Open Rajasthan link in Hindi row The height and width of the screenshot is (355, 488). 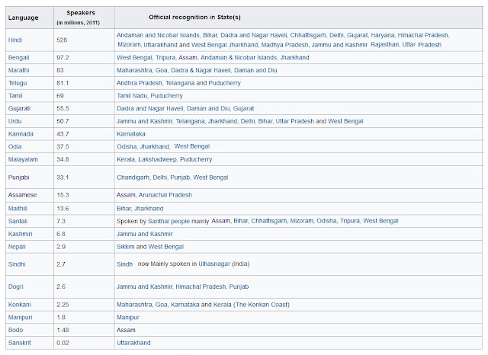(x=384, y=44)
